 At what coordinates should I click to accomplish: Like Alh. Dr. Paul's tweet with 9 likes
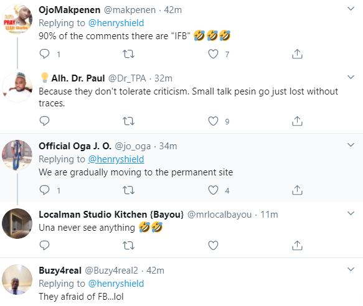[x=213, y=121]
